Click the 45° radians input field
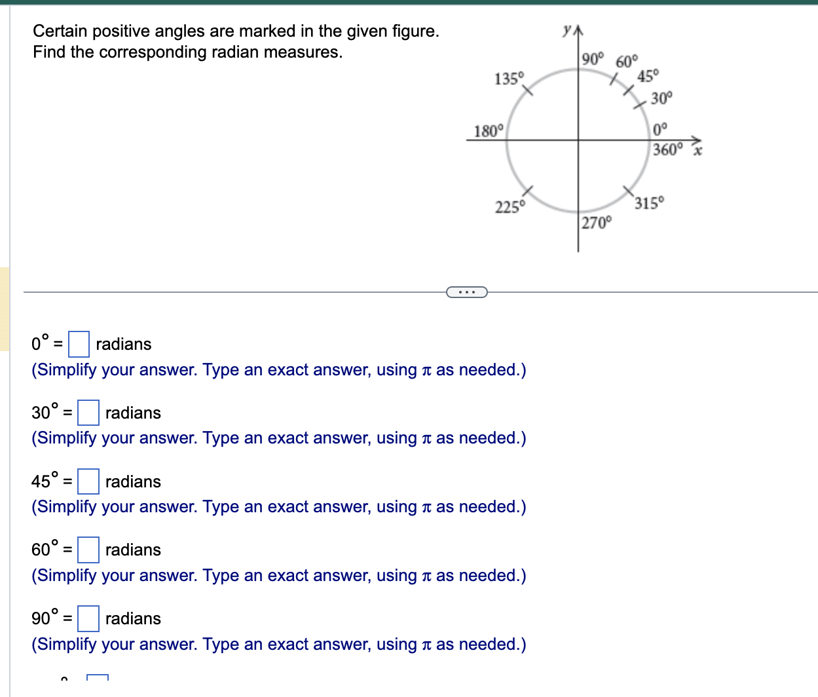Screen dimensions: 818x697 (88, 480)
